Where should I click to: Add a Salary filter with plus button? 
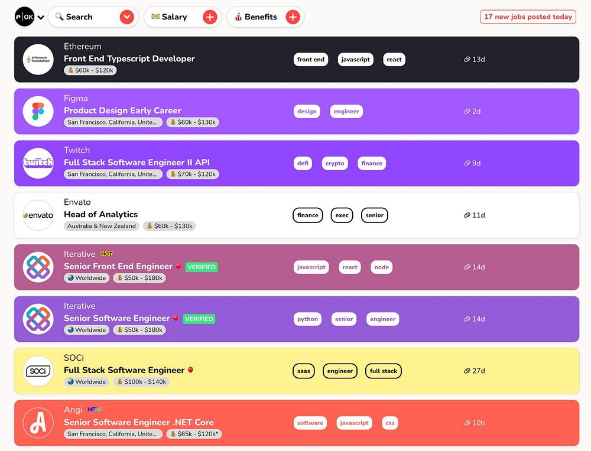210,17
